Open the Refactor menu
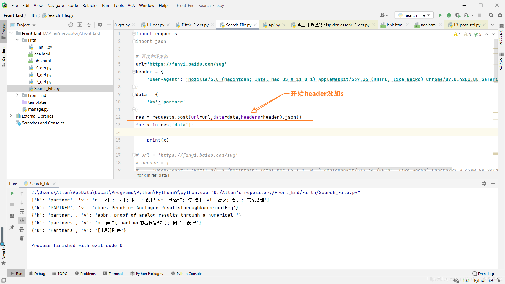This screenshot has width=505, height=284. pyautogui.click(x=90, y=5)
